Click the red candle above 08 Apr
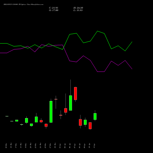The image size is (153, 153). click(80, 122)
